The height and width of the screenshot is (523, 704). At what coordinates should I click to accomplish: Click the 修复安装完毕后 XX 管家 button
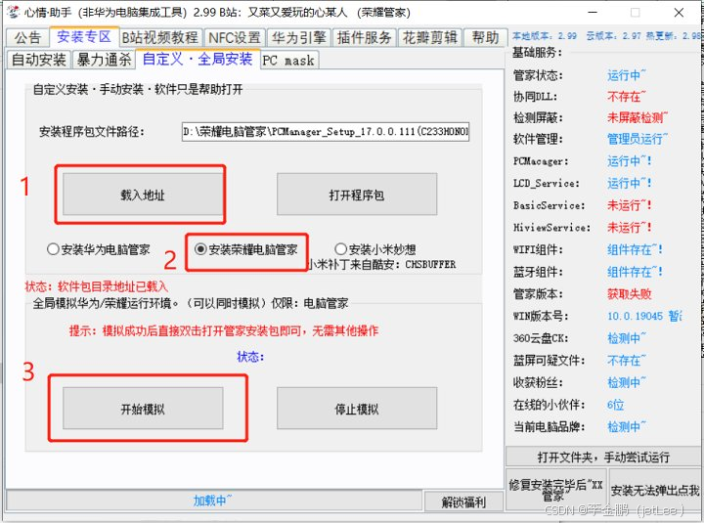[x=556, y=490]
